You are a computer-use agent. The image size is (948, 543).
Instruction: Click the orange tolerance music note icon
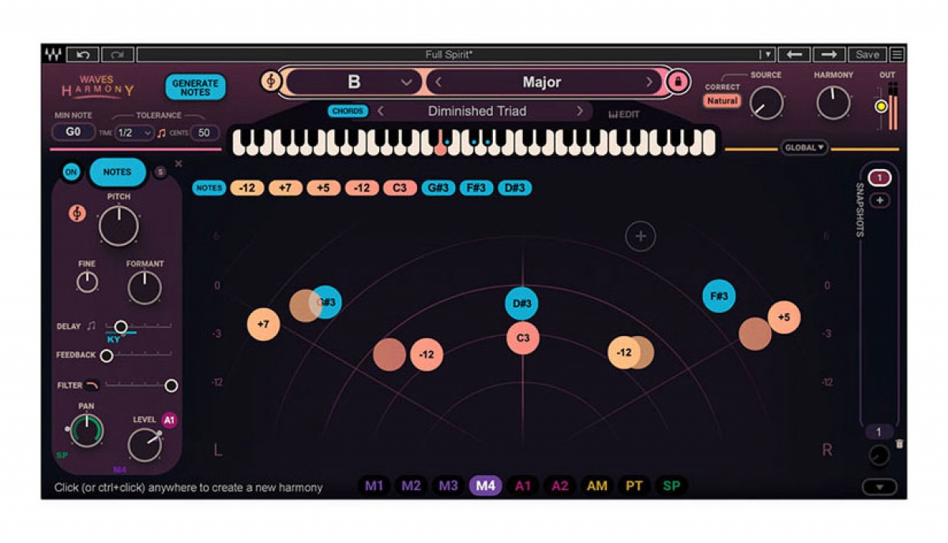point(161,133)
